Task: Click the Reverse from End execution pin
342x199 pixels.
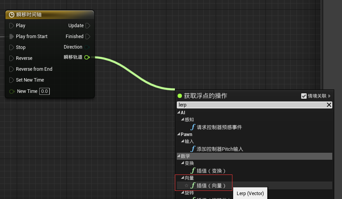Action: (11, 69)
